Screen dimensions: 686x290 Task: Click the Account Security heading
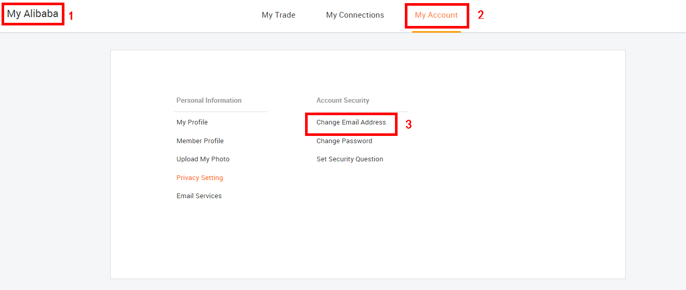click(343, 101)
